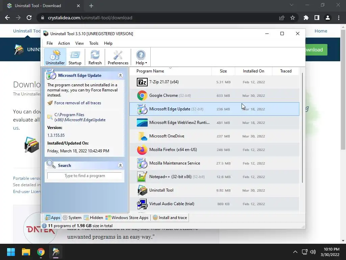Click the 7-Zip program icon
The height and width of the screenshot is (260, 346).
(142, 82)
